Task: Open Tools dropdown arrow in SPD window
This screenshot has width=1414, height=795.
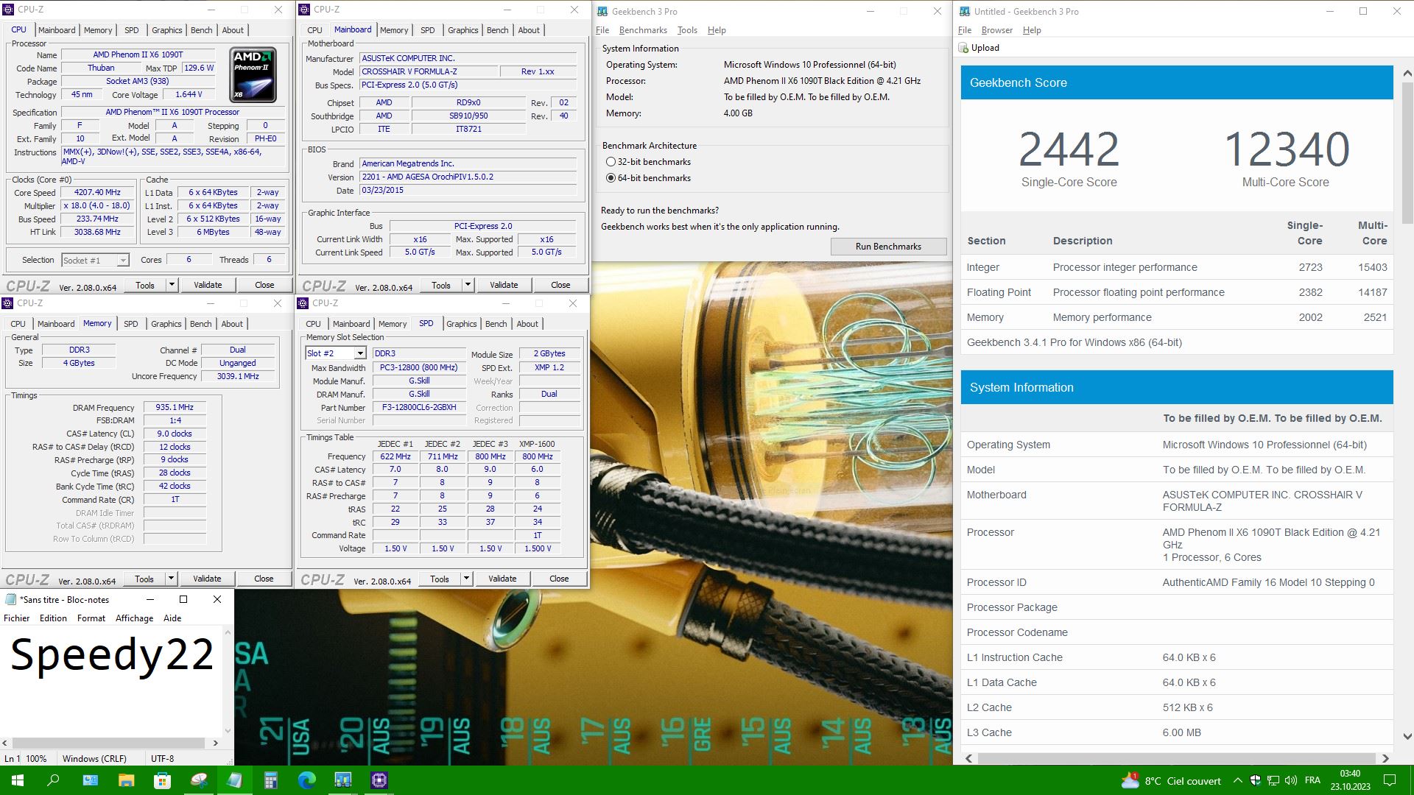Action: click(x=465, y=579)
